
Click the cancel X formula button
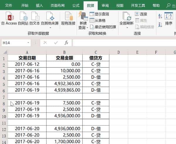click(45, 43)
